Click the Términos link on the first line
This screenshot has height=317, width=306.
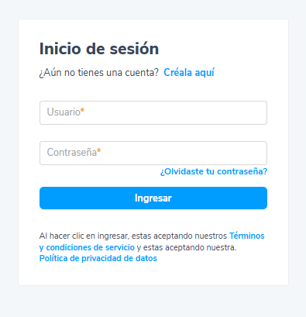pos(247,236)
